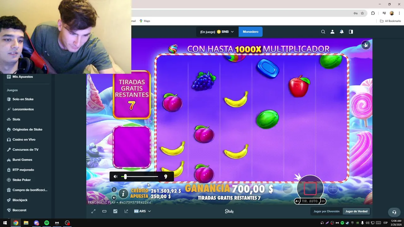Decrease bet with minus button

click(x=287, y=189)
